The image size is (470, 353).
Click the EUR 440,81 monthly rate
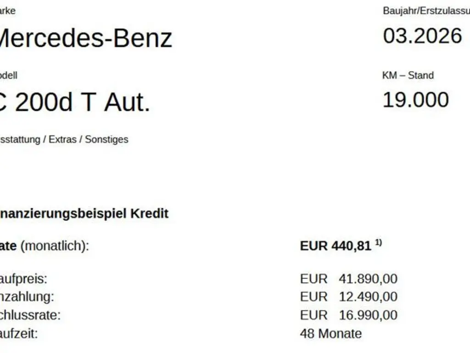[x=335, y=246]
